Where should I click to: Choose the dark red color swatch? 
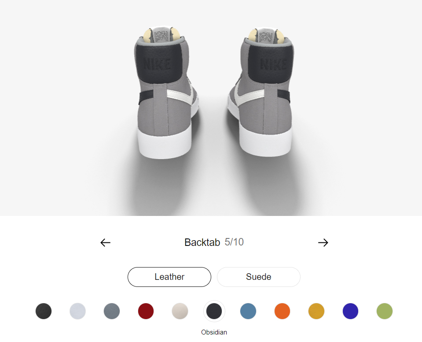tap(146, 311)
